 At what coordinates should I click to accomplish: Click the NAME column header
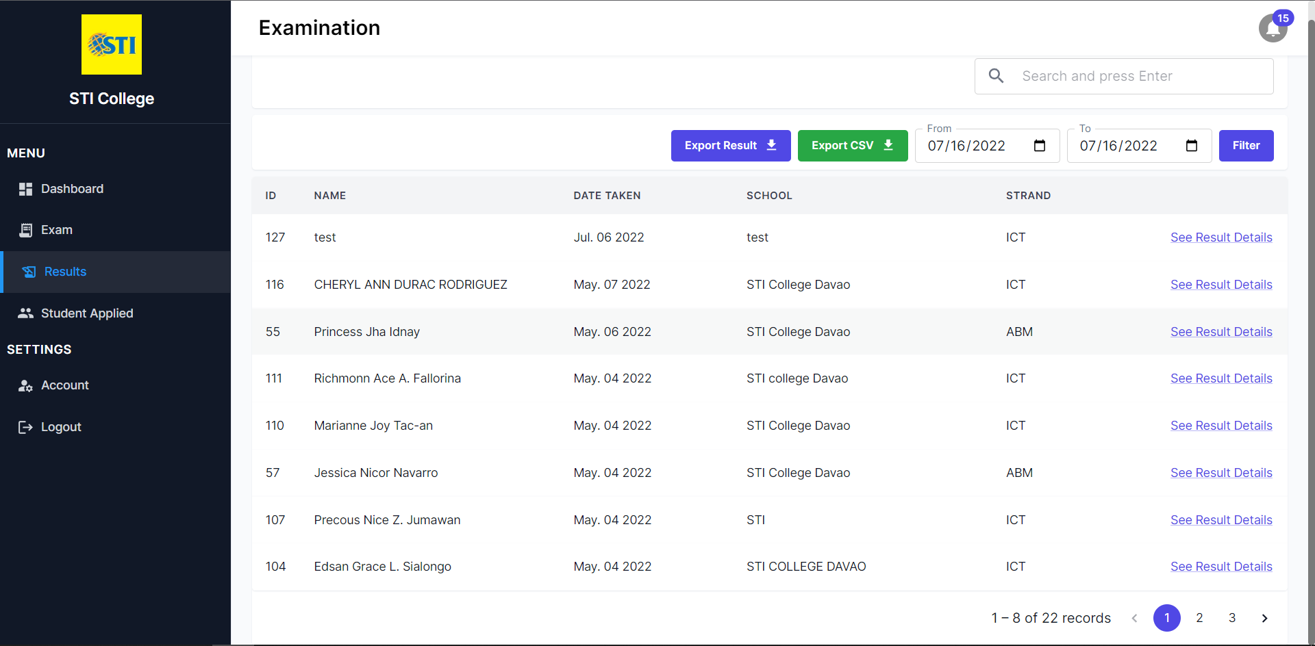330,196
